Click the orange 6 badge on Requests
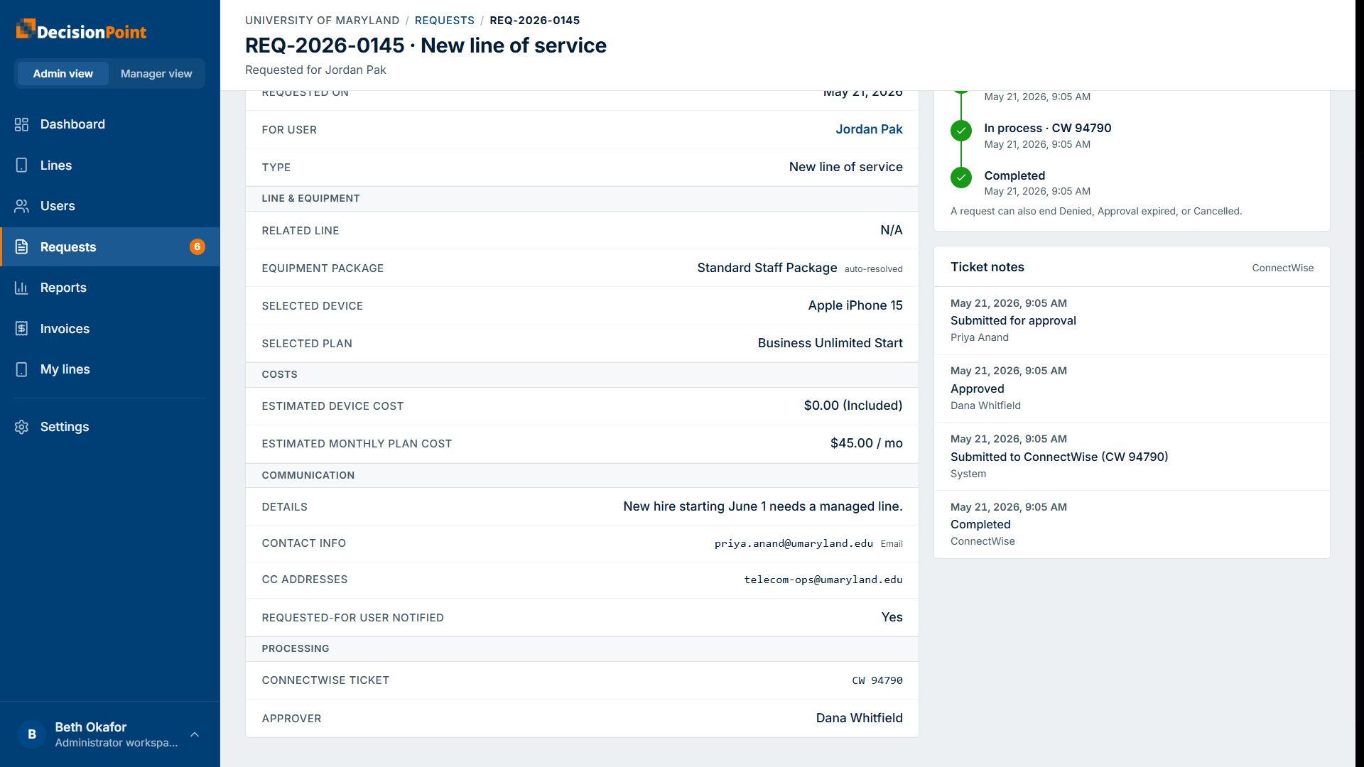The image size is (1364, 767). coord(197,247)
